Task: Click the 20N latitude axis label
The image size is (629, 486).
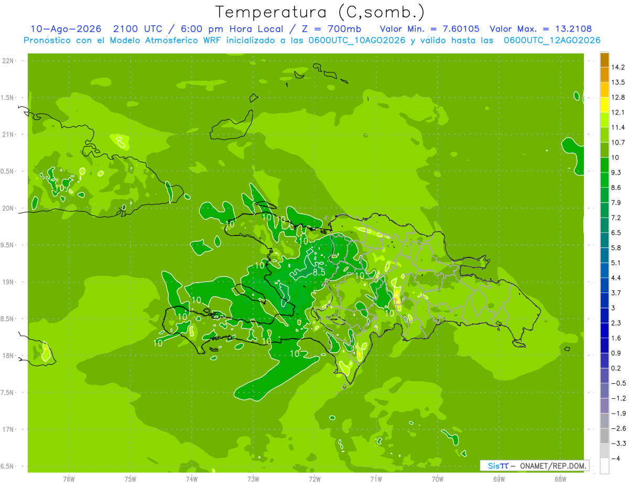Action: (x=8, y=208)
